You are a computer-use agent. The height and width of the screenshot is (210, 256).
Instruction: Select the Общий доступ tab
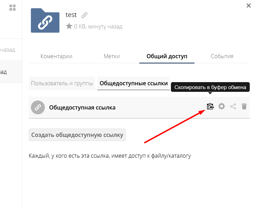click(167, 56)
